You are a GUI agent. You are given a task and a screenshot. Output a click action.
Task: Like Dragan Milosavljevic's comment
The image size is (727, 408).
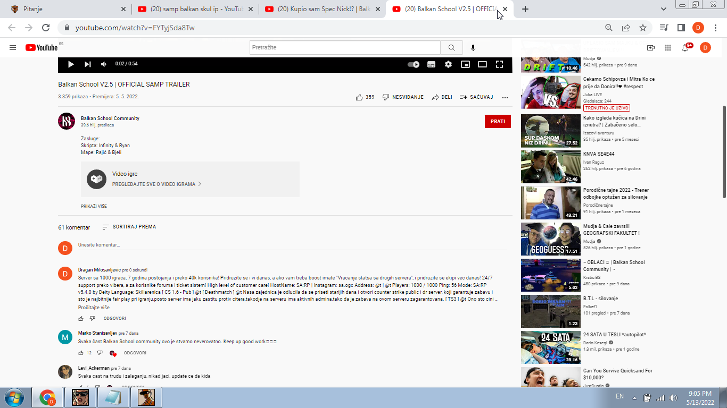[x=81, y=318]
